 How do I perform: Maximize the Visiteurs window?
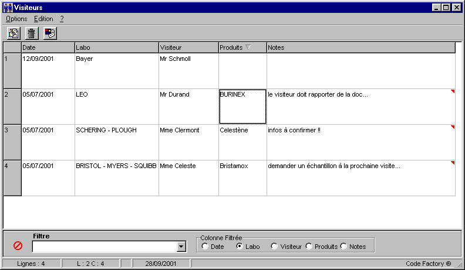[x=446, y=8]
